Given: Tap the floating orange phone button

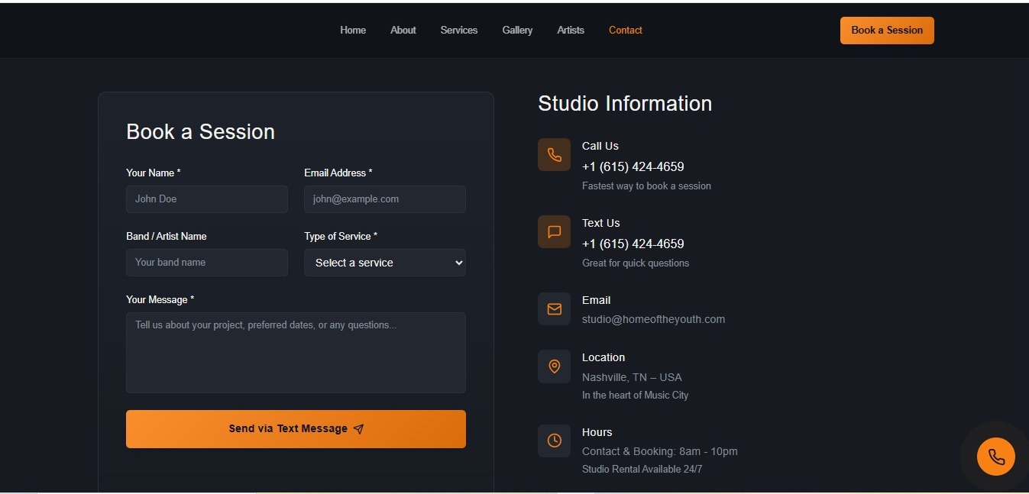Looking at the screenshot, I should point(995,457).
